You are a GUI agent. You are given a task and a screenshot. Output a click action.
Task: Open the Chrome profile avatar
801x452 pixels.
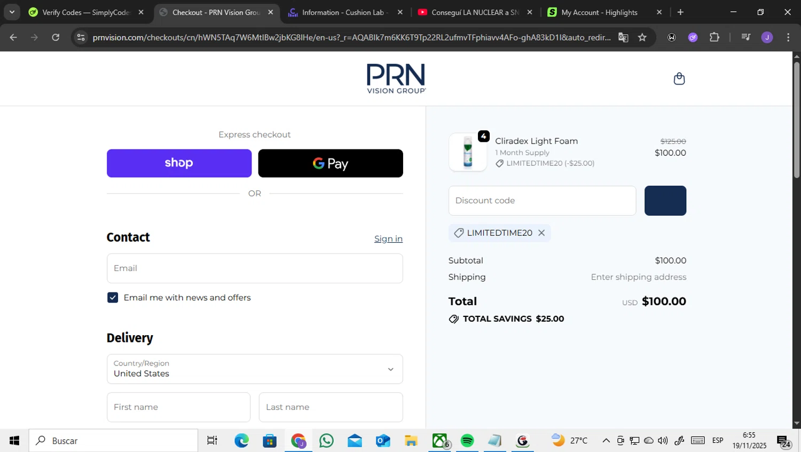point(767,37)
